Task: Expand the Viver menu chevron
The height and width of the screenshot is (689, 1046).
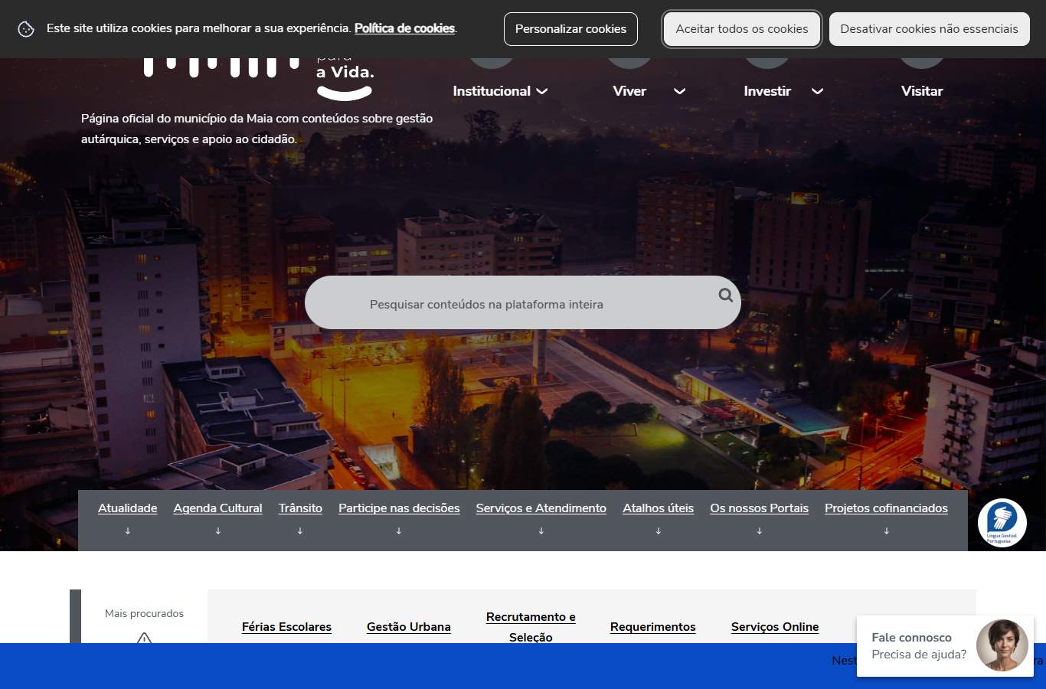Action: tap(679, 91)
